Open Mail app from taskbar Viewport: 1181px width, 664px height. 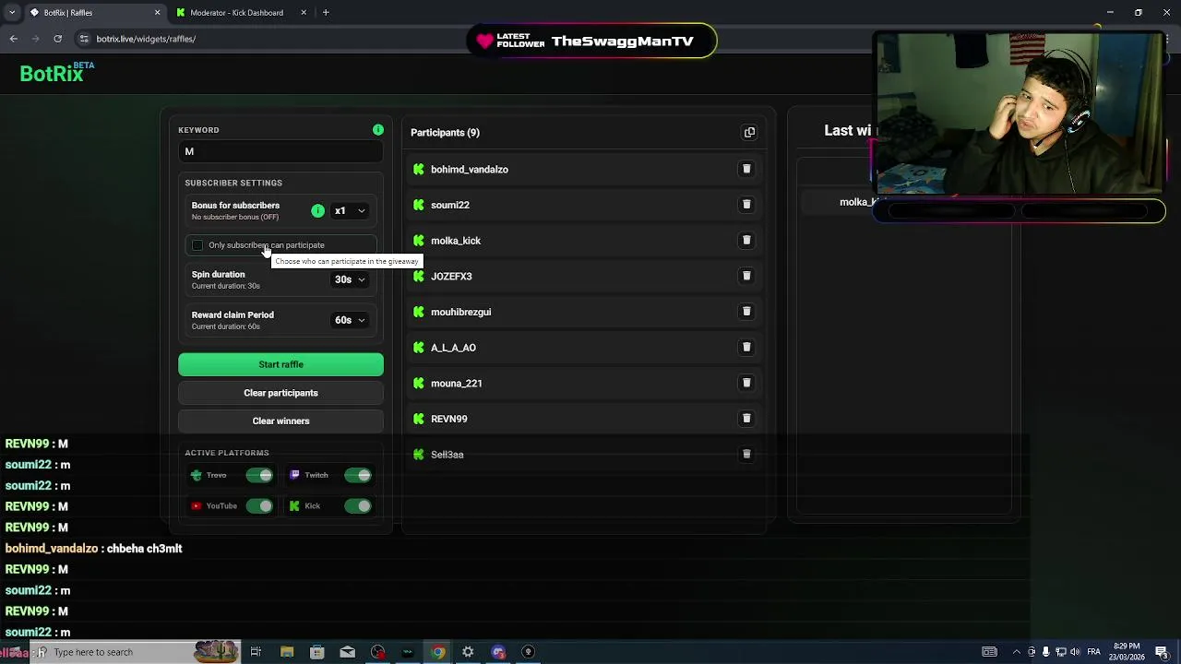coord(347,652)
